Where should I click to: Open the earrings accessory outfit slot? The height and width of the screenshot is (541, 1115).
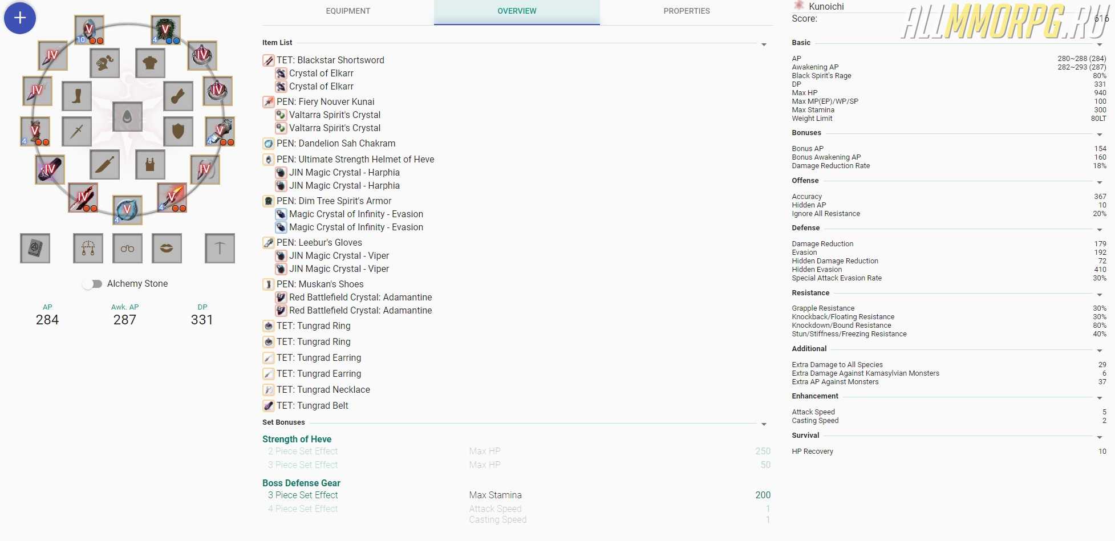point(88,248)
